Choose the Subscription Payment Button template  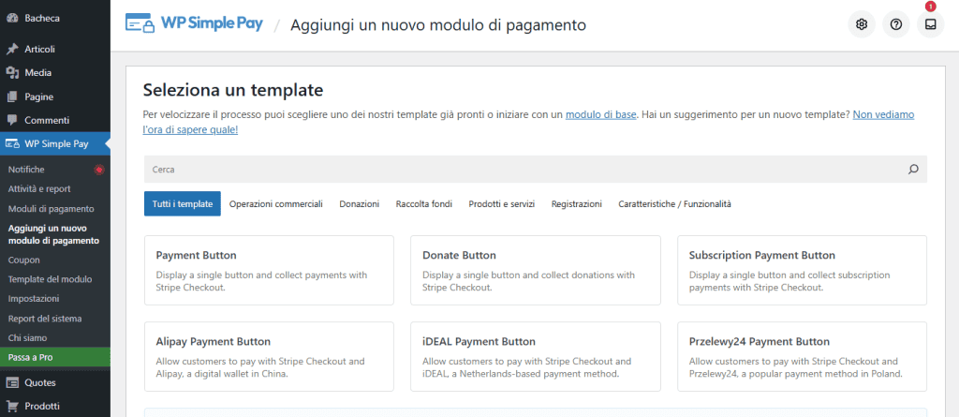[802, 270]
